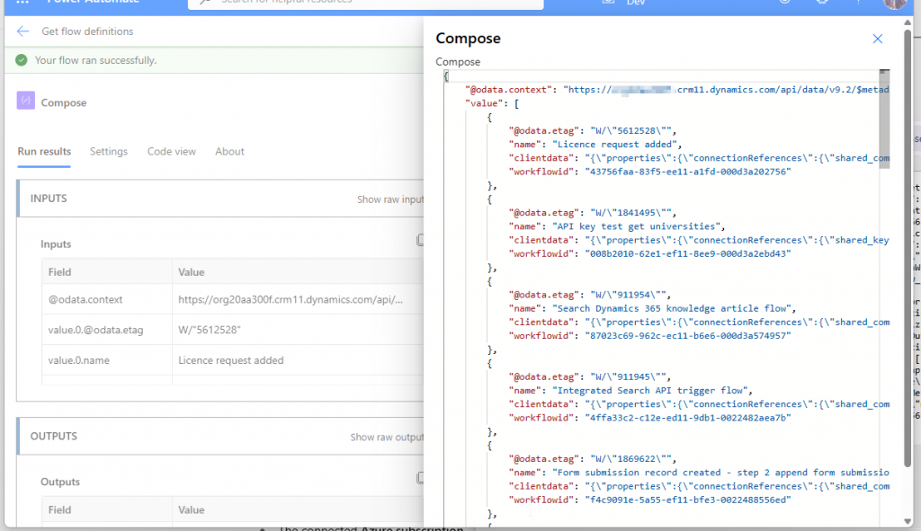This screenshot has width=921, height=531.
Task: Click Show raw outputs link
Action: [x=387, y=438]
